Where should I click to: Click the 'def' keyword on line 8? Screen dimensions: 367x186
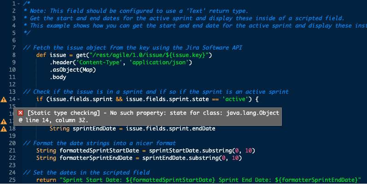pyautogui.click(x=41, y=55)
